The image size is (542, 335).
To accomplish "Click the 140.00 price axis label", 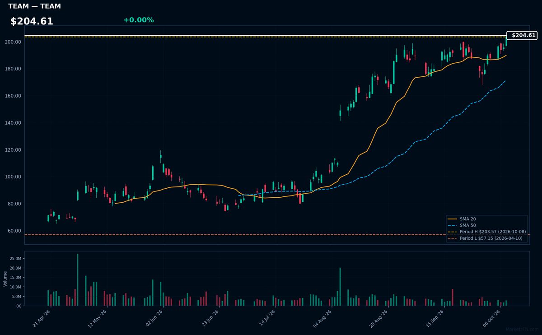I will click(x=13, y=123).
